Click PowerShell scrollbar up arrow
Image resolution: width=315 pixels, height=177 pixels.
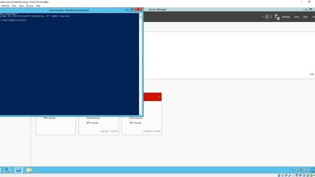pyautogui.click(x=140, y=15)
